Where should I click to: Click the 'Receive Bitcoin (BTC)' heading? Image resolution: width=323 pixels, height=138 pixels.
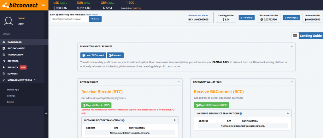[x=102, y=92]
